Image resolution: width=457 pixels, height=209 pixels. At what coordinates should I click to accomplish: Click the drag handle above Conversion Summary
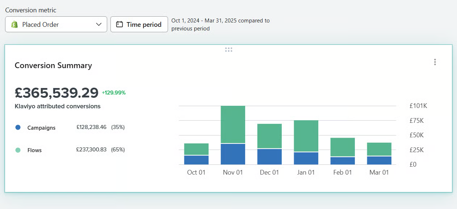tap(228, 50)
